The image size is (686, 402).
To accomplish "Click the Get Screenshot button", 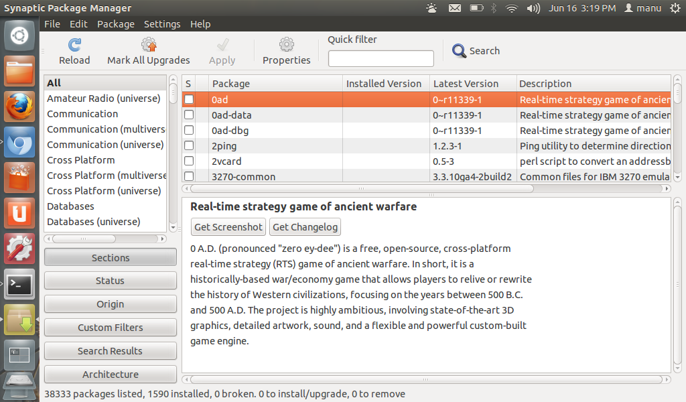I will (x=228, y=227).
